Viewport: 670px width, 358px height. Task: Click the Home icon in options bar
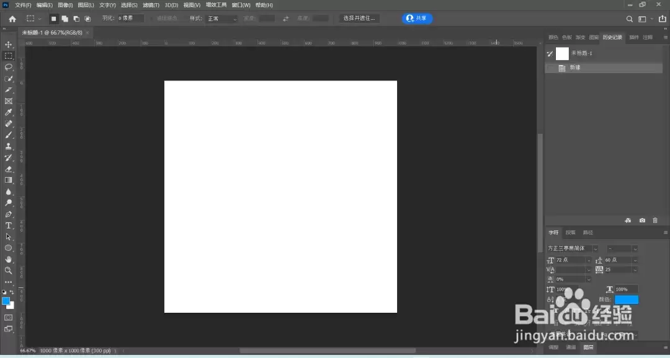click(12, 19)
